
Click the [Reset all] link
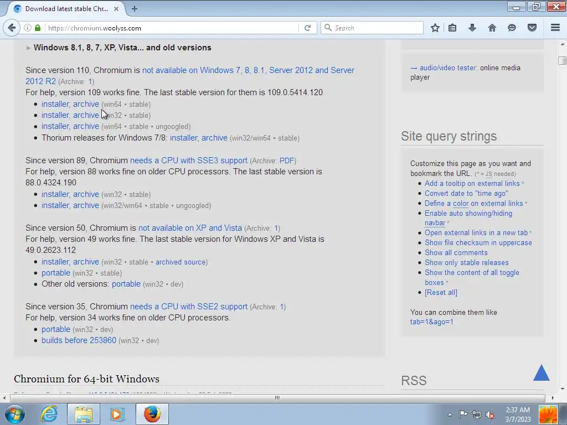coord(441,292)
